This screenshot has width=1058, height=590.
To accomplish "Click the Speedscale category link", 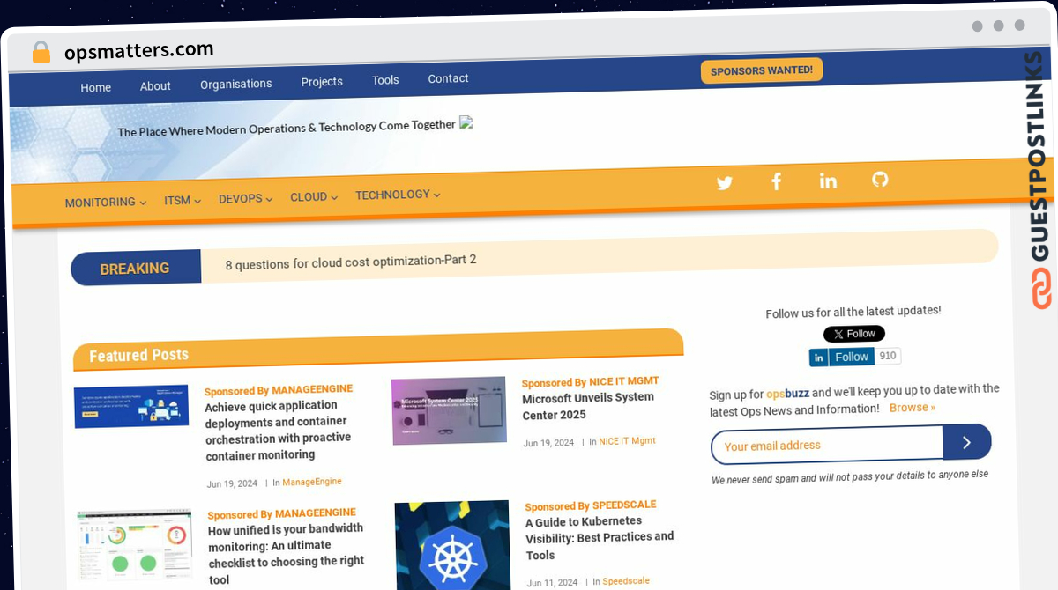I will point(626,581).
